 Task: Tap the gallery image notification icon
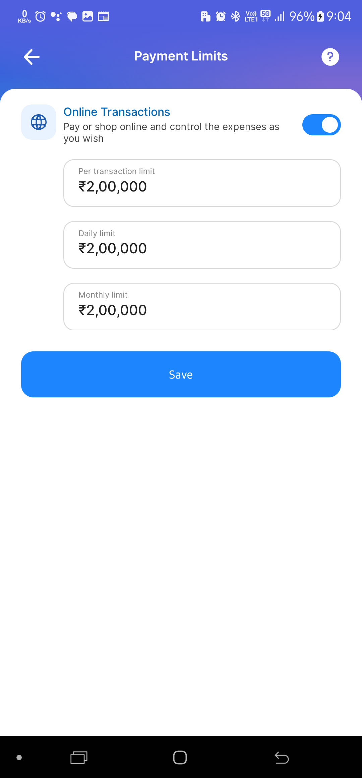click(87, 16)
